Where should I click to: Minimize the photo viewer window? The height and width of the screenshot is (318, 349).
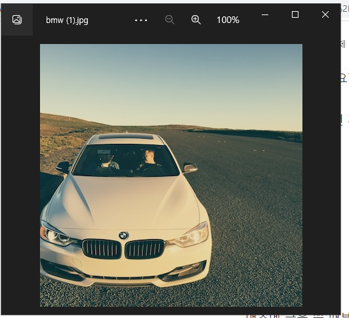265,15
